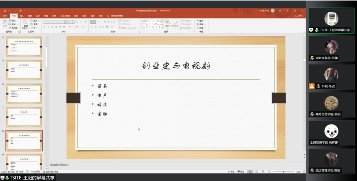The image size is (357, 181).
Task: Click the Share icon at top right
Action: (x=299, y=16)
